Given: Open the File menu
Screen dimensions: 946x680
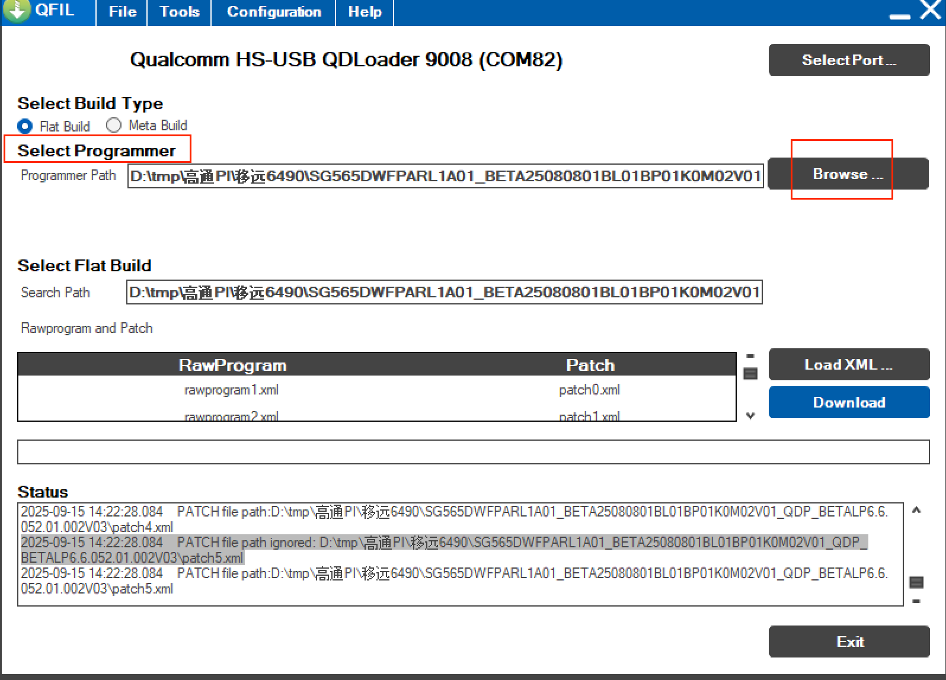Looking at the screenshot, I should [122, 12].
